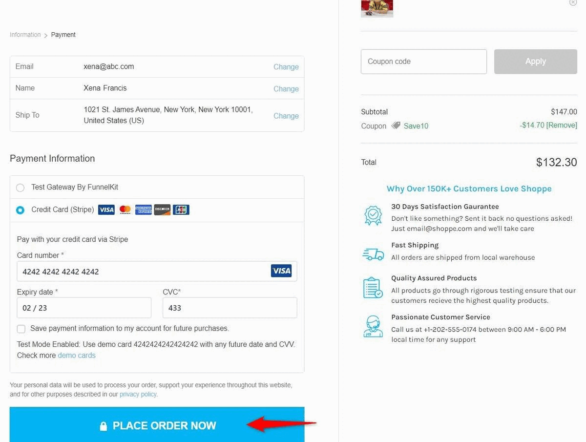Click the CVC input field
Screen dimensions: 586x442
coord(230,308)
